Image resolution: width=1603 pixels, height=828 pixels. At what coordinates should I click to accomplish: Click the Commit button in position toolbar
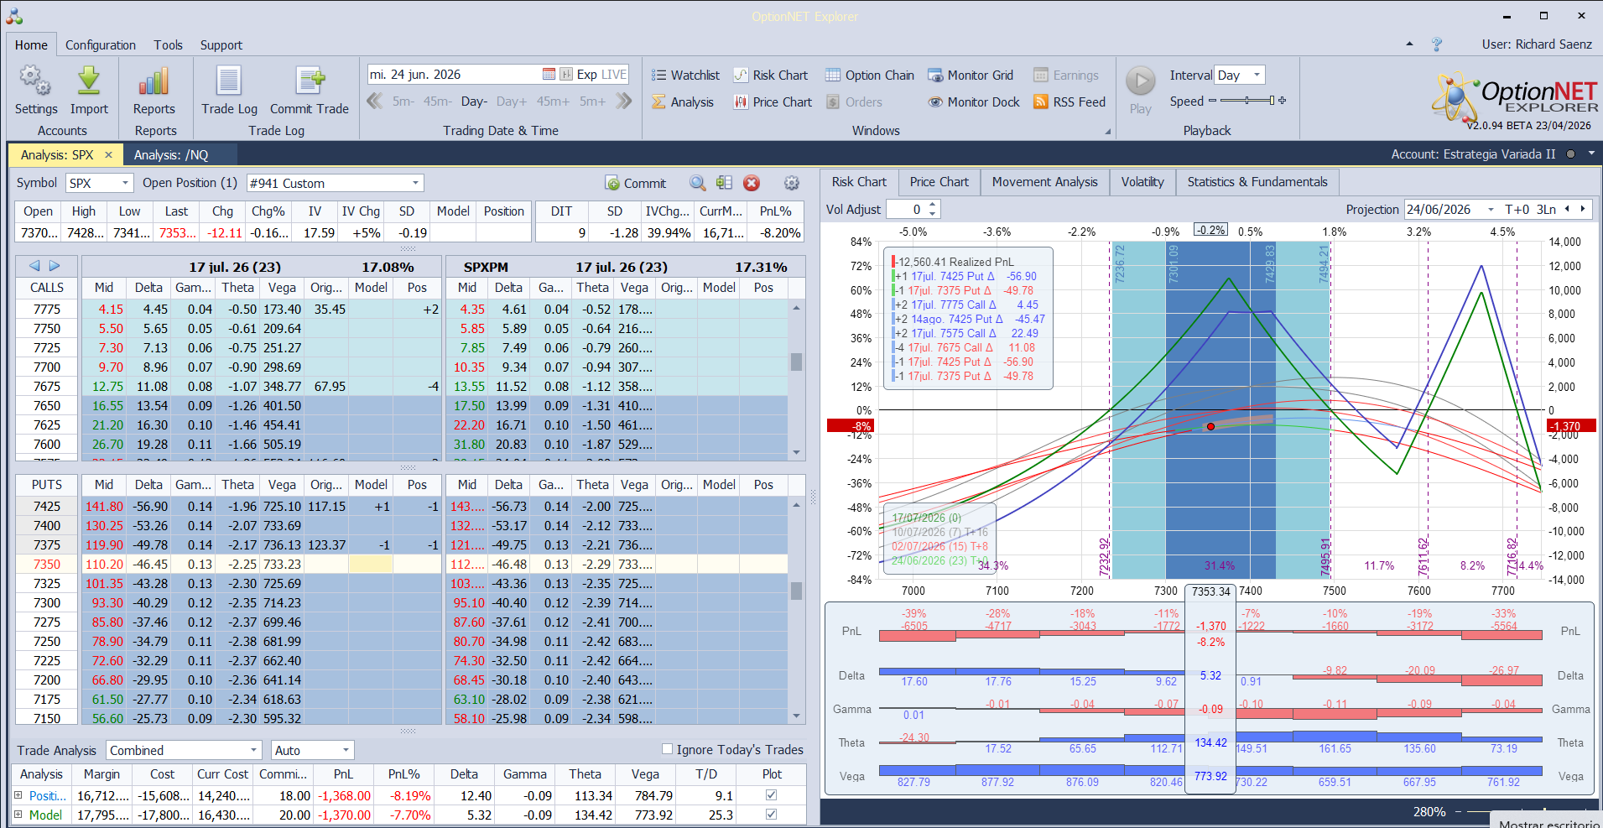point(636,183)
